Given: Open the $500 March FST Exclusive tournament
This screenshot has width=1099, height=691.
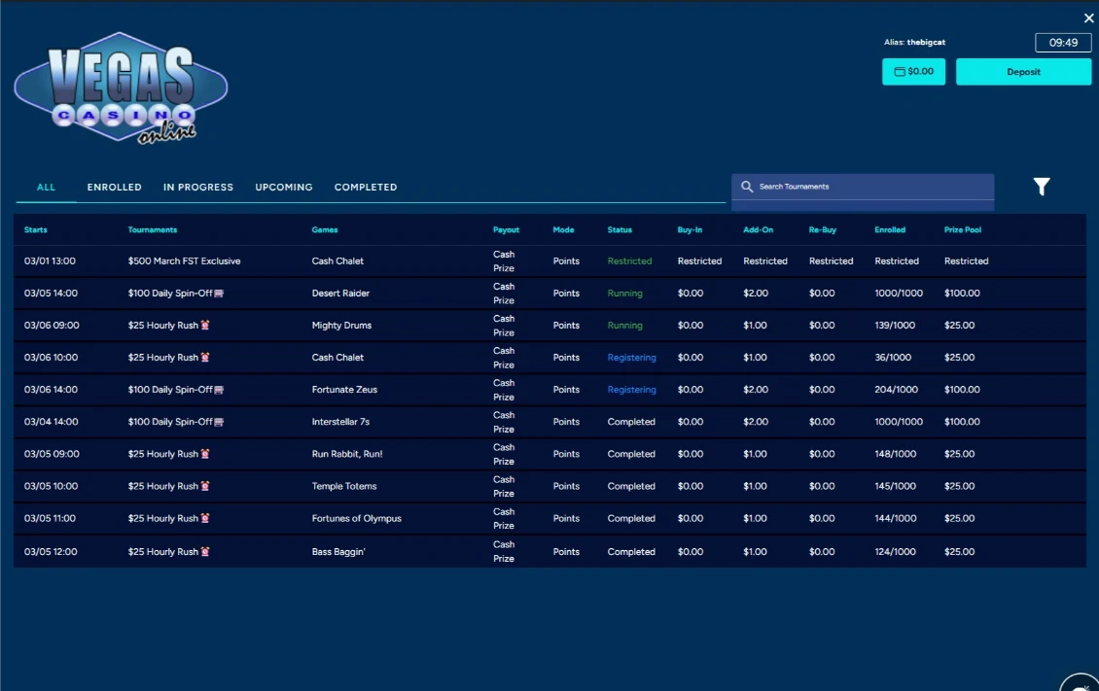Looking at the screenshot, I should coord(184,261).
